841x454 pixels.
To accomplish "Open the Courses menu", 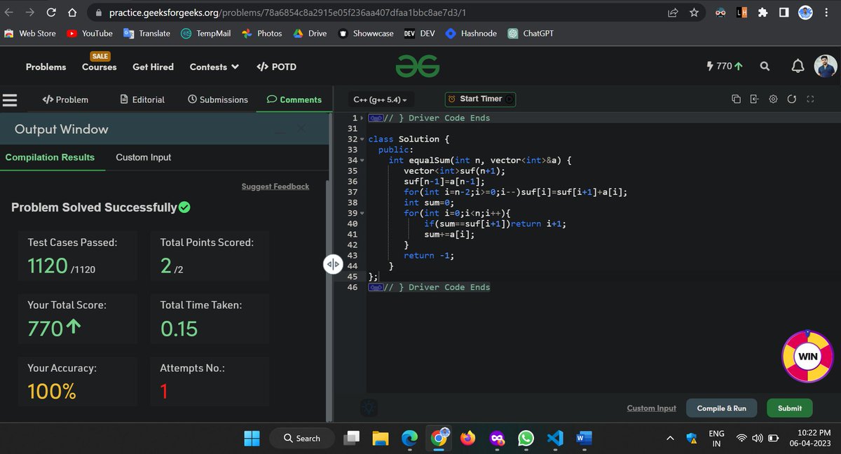I will pyautogui.click(x=100, y=67).
